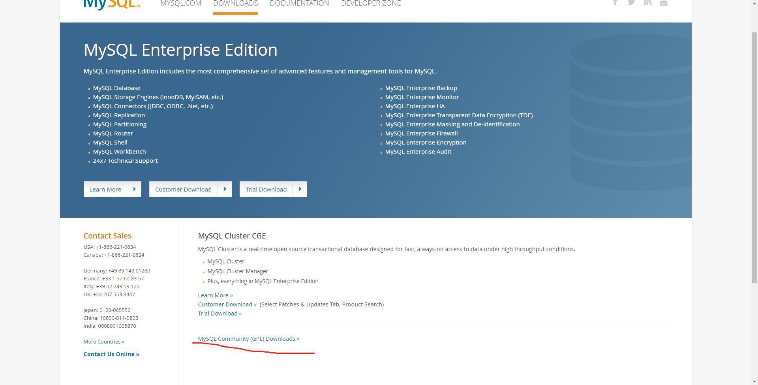
Task: Click MySQL Connectors list item
Action: tap(153, 106)
